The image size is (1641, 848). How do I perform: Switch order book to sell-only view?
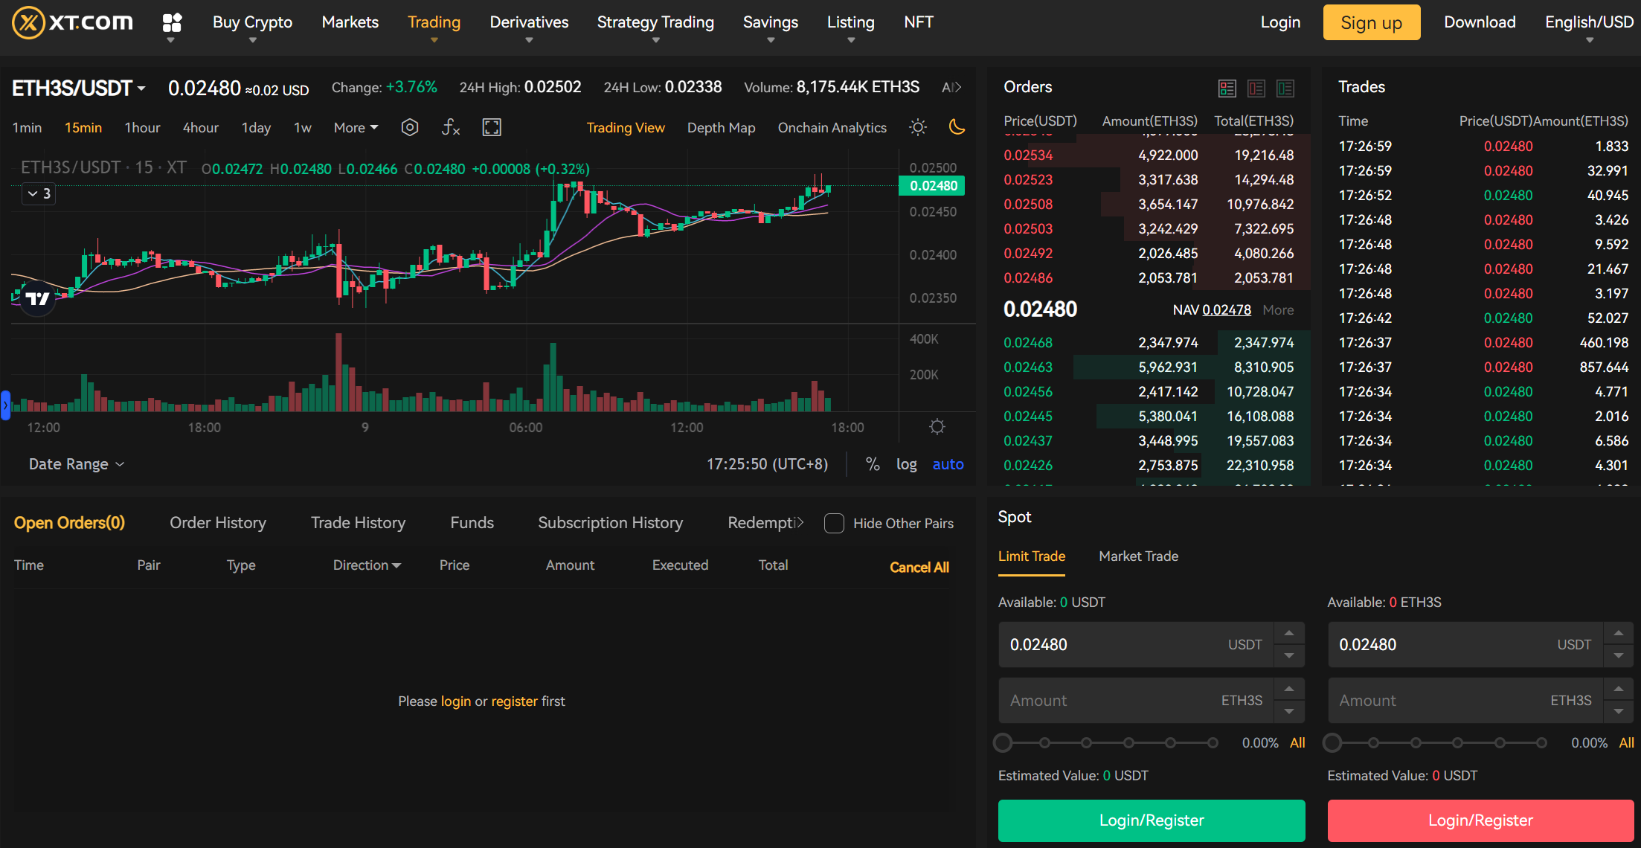(1257, 88)
